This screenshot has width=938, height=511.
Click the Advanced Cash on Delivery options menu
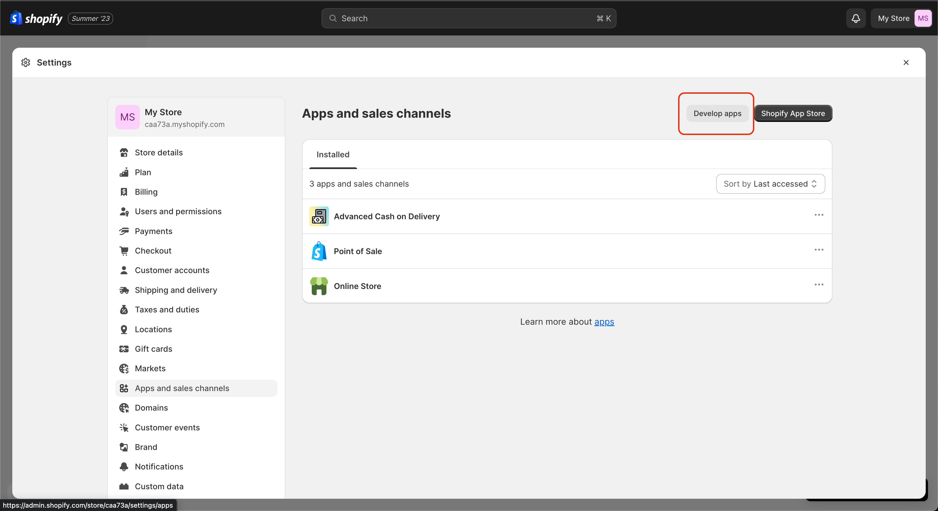point(819,215)
